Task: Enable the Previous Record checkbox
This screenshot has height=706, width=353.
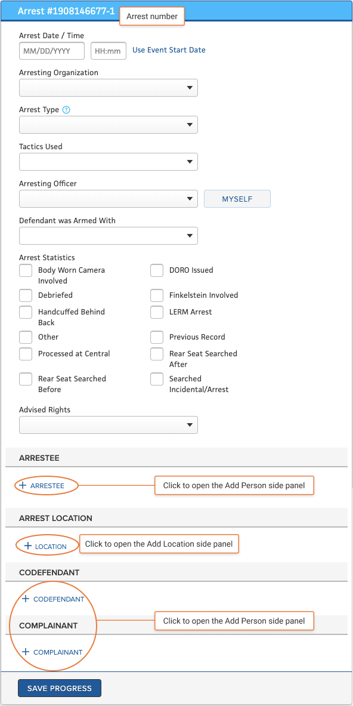Action: [x=157, y=337]
